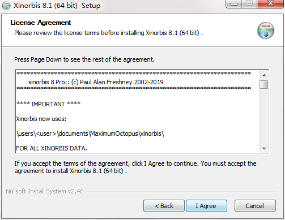Click the Nullsoft Install System v2.46 label
Screen dimensions: 285x220
click(45, 191)
